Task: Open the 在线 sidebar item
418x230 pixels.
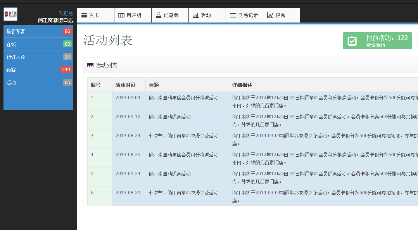Action: (x=11, y=44)
